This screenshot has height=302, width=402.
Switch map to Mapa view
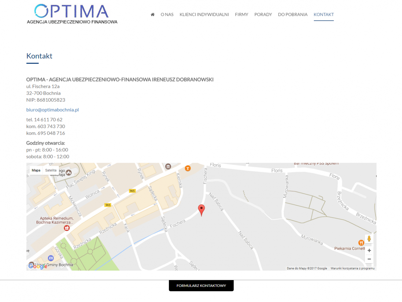pyautogui.click(x=36, y=170)
